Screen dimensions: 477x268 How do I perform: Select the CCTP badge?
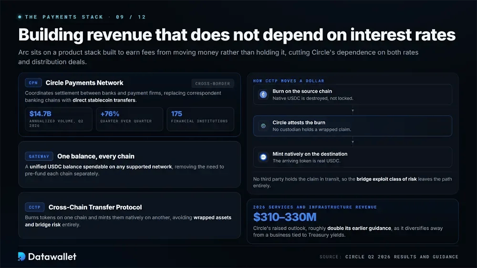coord(35,207)
